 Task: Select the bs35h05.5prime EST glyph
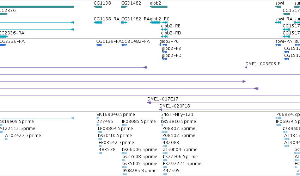(x=125, y=168)
